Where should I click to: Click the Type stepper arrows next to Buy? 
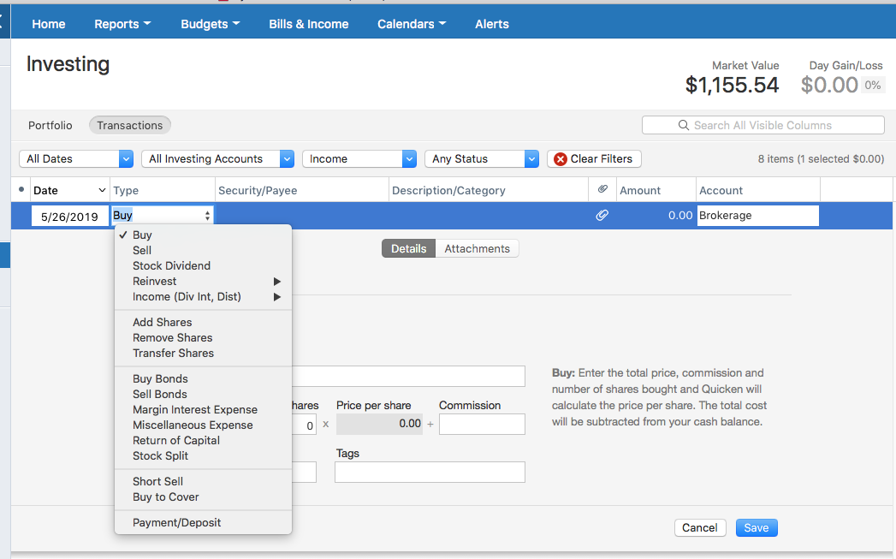coord(207,216)
